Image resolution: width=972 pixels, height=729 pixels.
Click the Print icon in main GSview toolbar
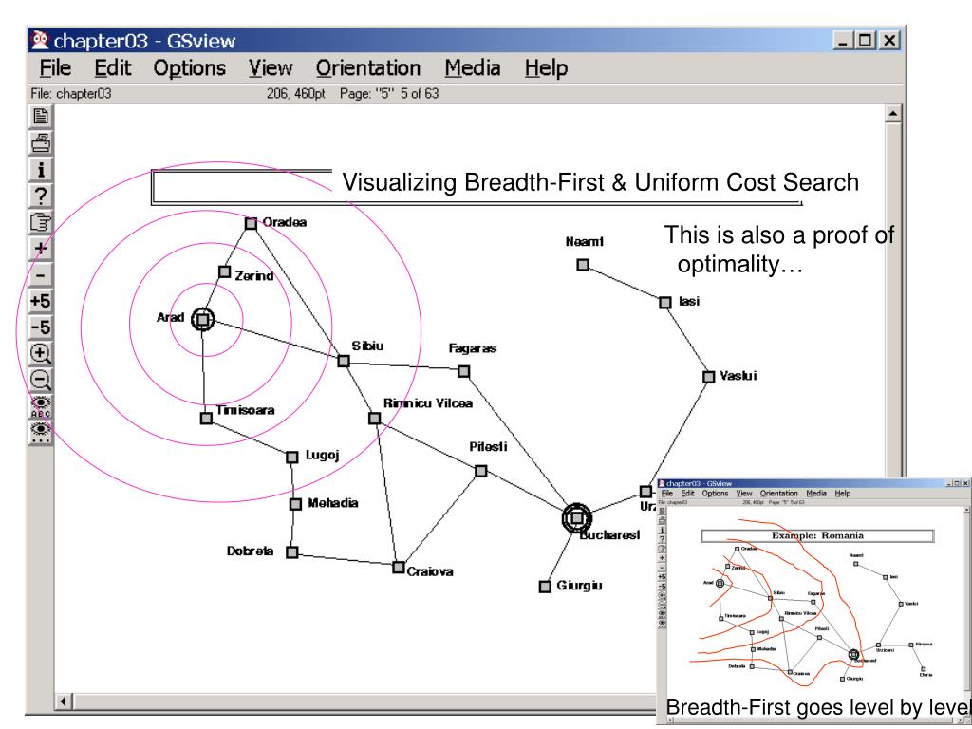[x=41, y=143]
